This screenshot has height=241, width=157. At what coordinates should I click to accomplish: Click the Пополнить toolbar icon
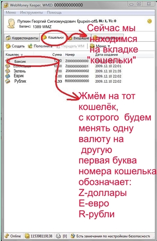tap(30, 46)
